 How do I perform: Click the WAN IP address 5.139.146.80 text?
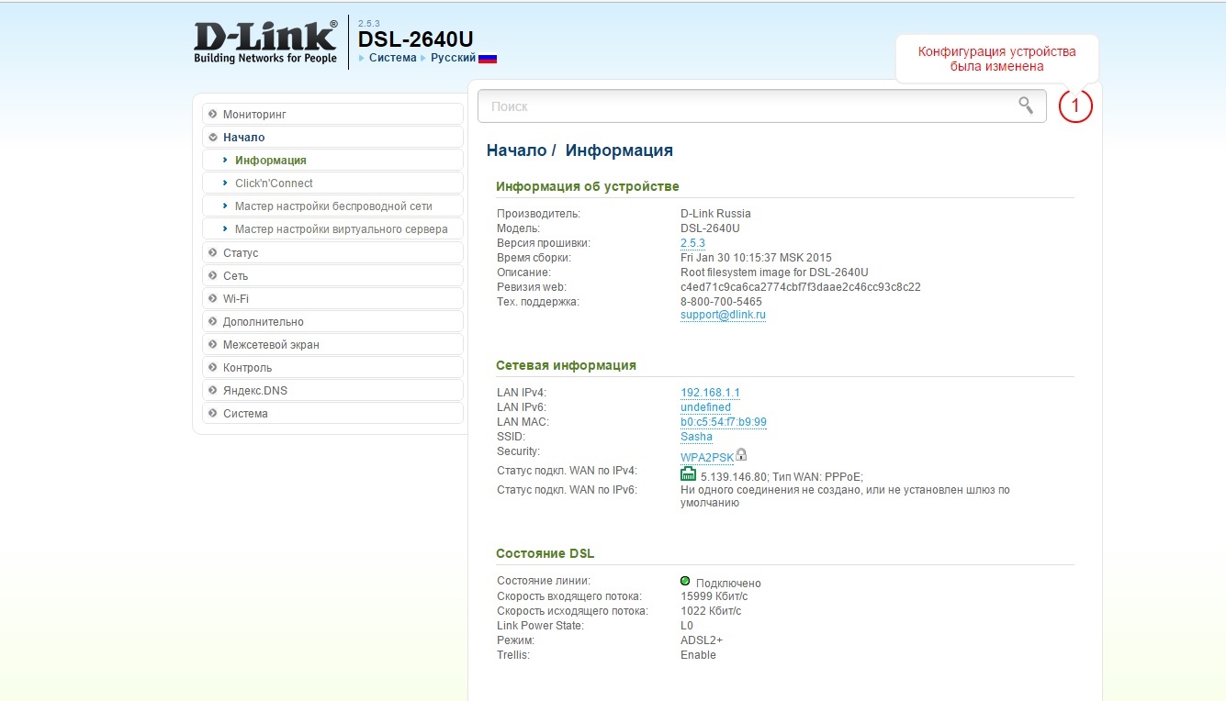(734, 477)
